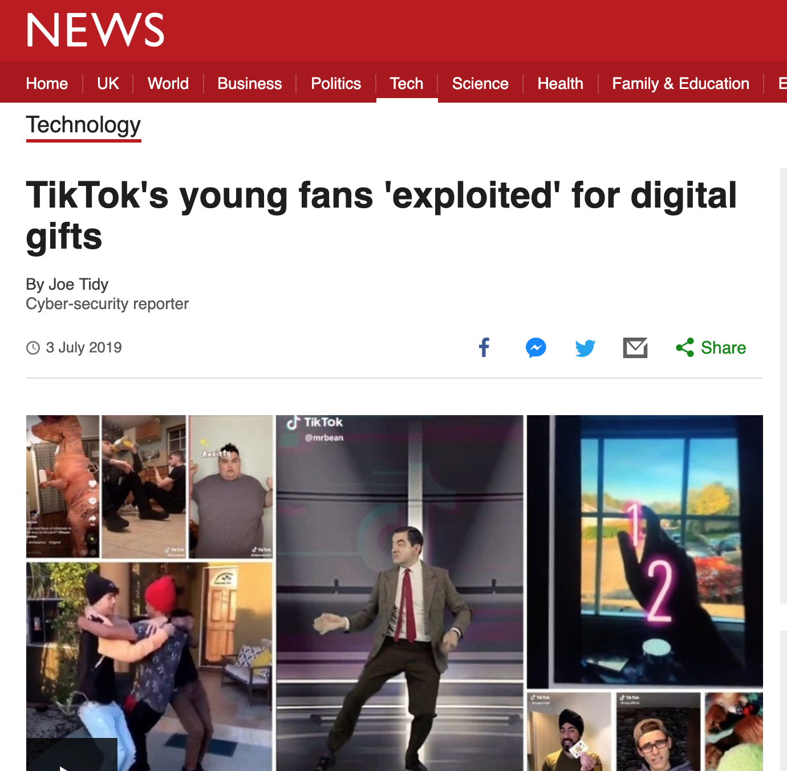Email this article envelope icon
This screenshot has height=771, width=787.
(x=635, y=348)
